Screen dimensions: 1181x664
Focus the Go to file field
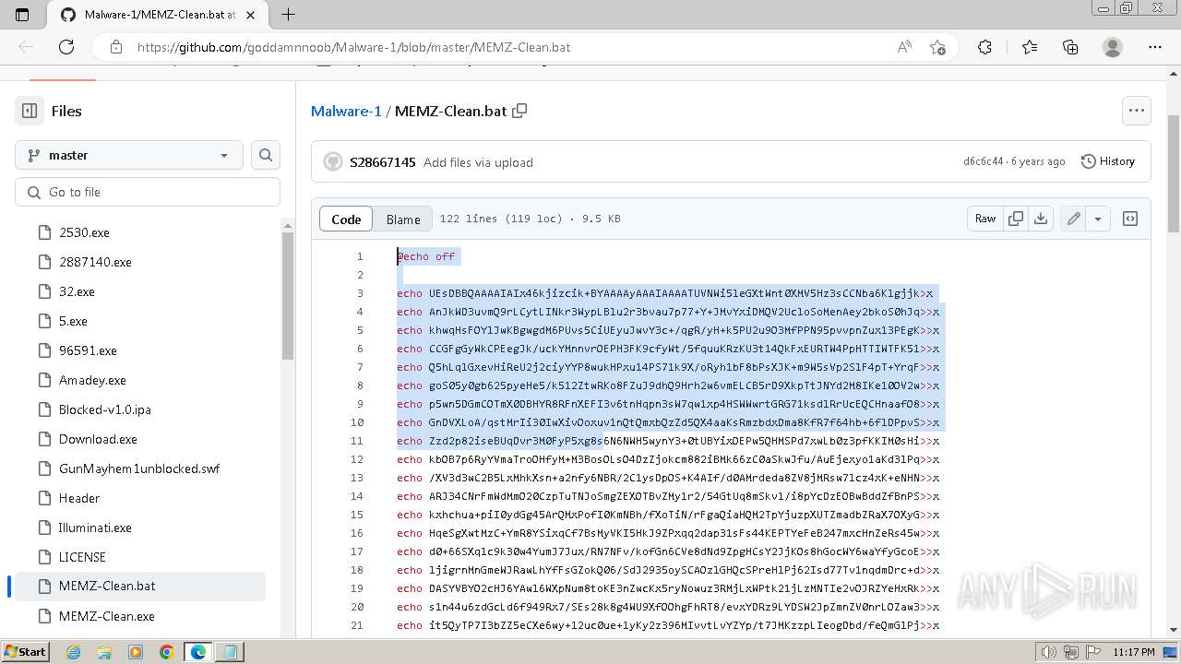148,192
